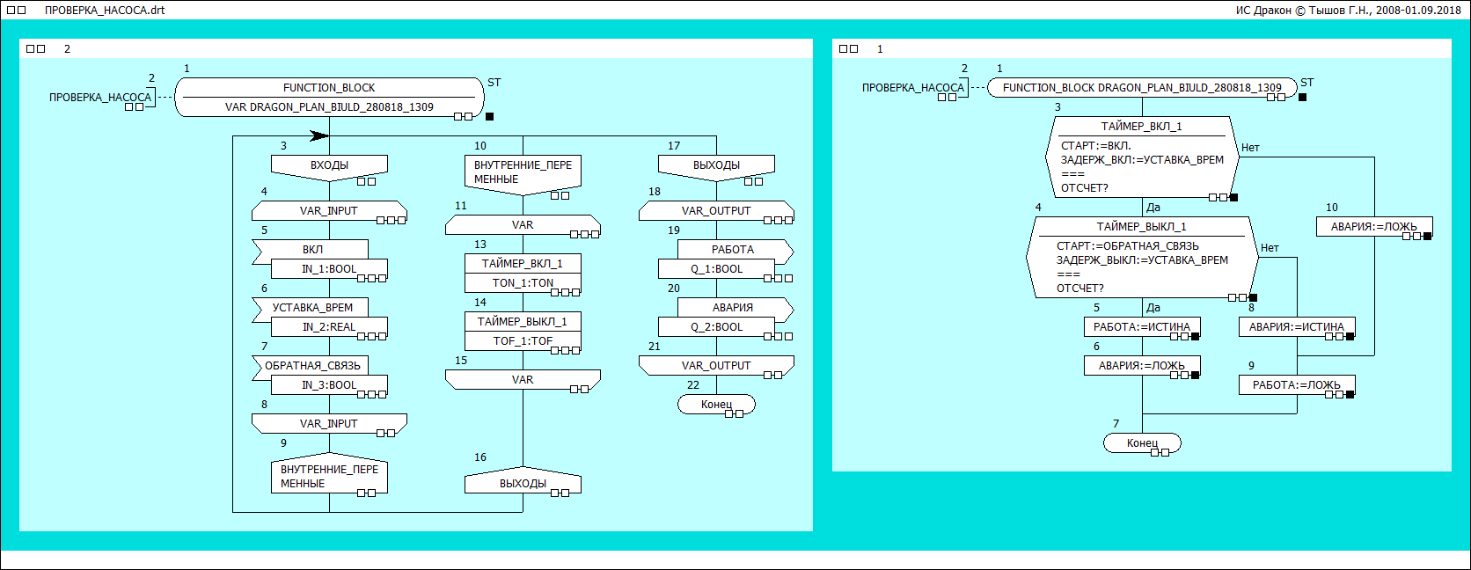Click the АВАРИЯ:=ИСТИНА action block
The image size is (1471, 570).
1296,327
